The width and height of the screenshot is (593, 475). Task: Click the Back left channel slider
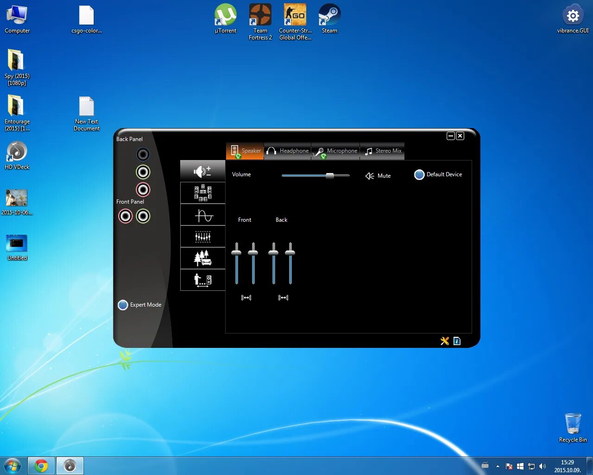[x=273, y=253]
